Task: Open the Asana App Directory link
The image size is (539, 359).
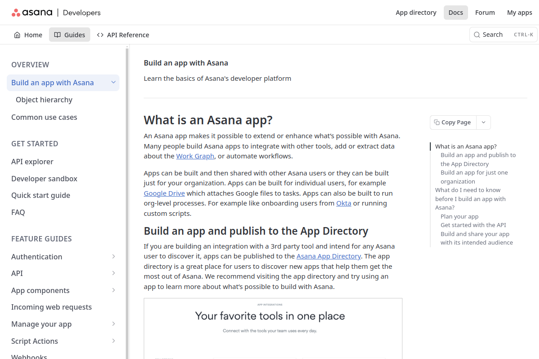Action: coord(329,256)
